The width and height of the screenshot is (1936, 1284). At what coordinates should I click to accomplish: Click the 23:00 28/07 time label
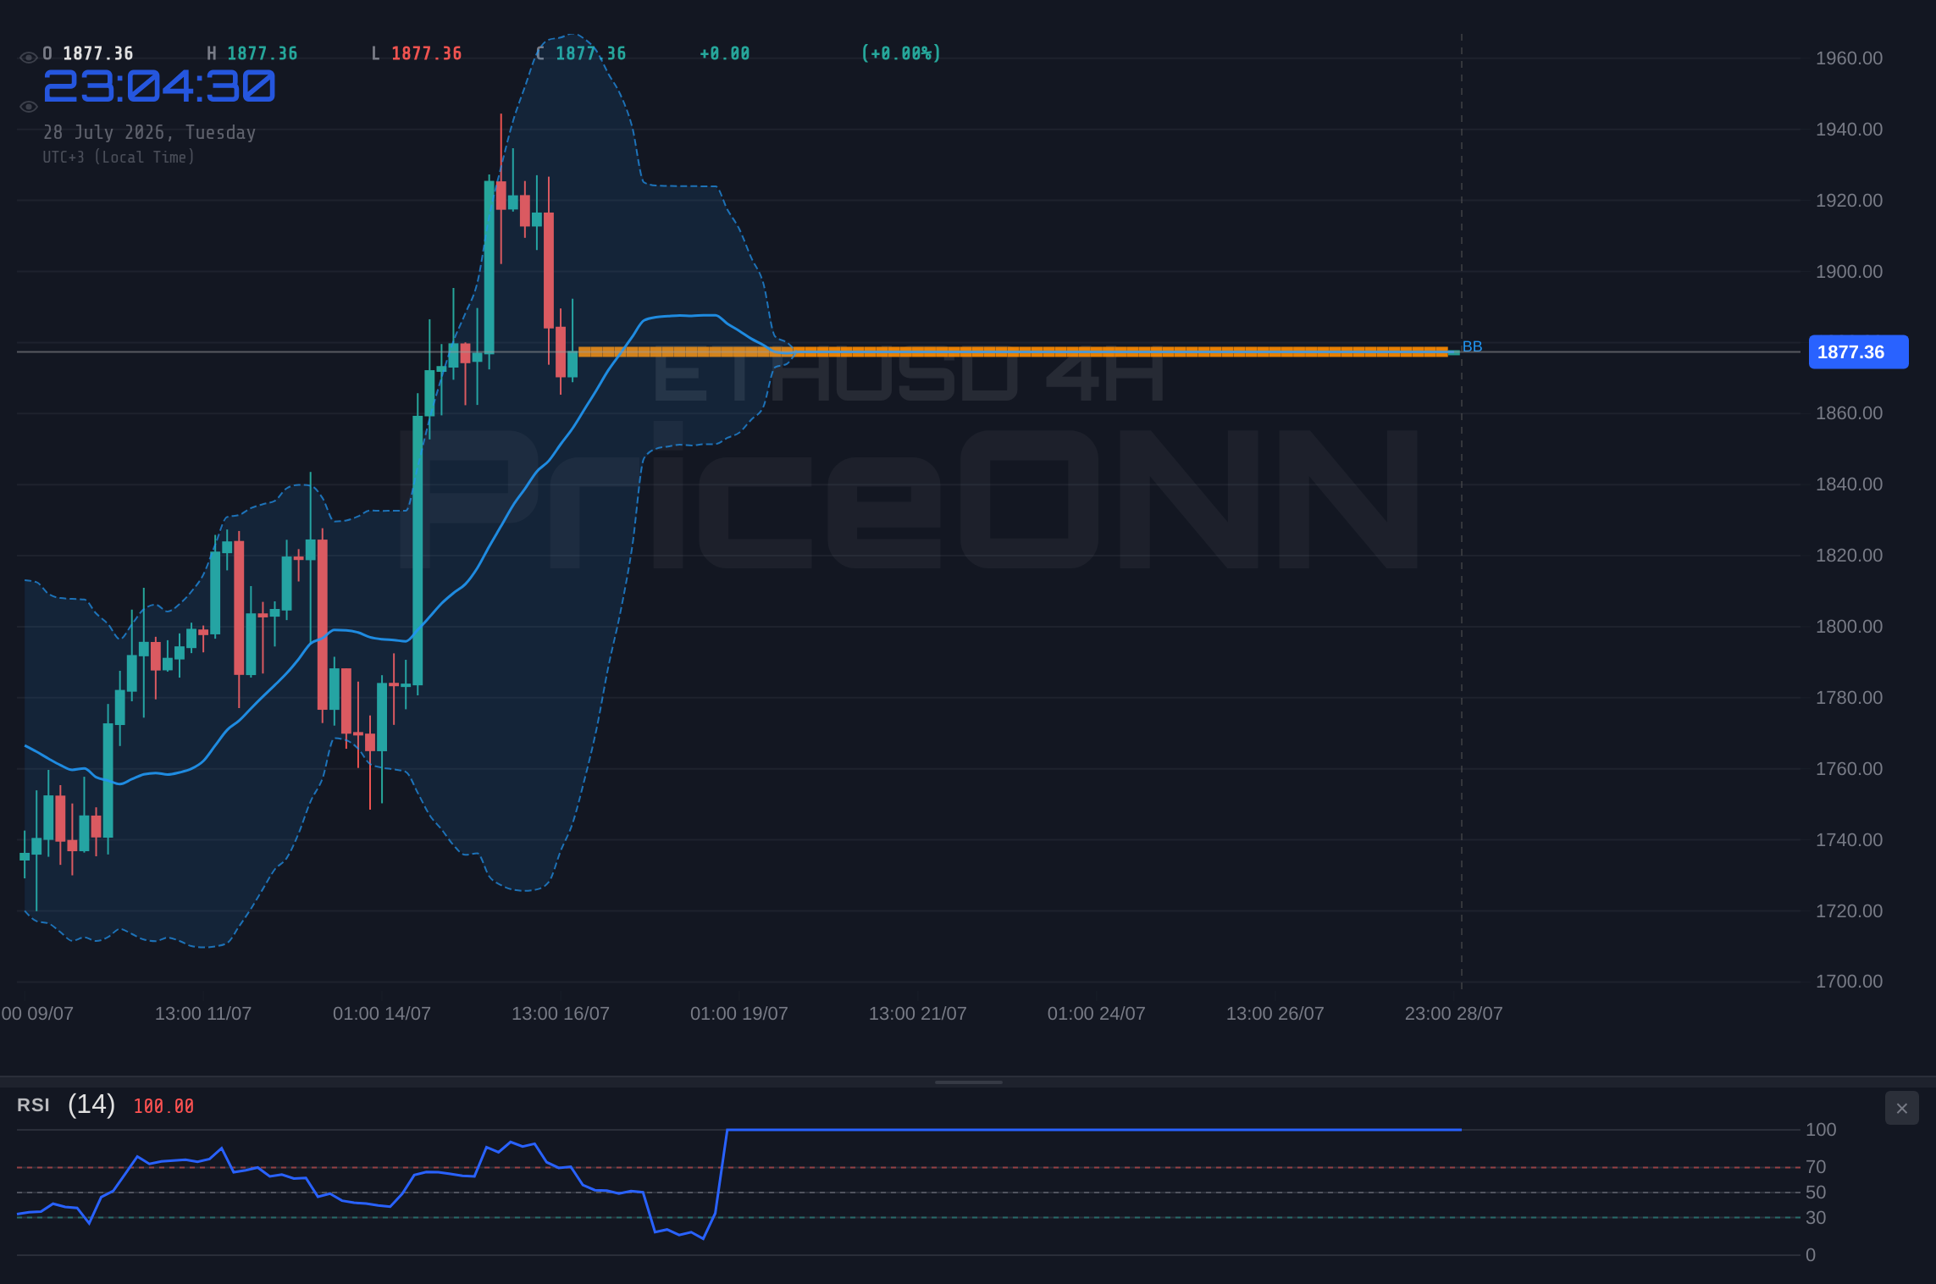coord(1454,1014)
